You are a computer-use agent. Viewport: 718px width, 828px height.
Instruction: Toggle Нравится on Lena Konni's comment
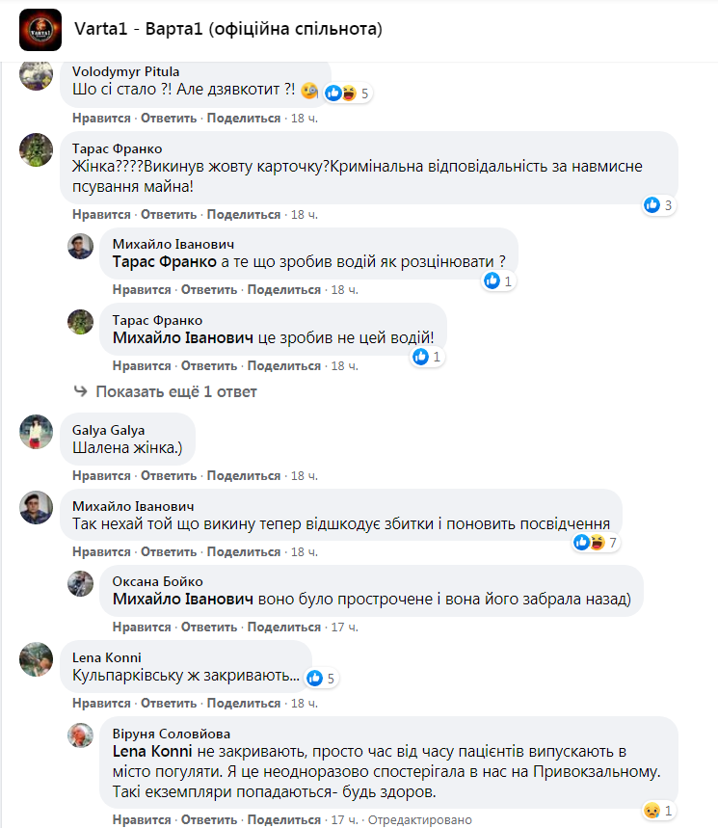coord(101,704)
